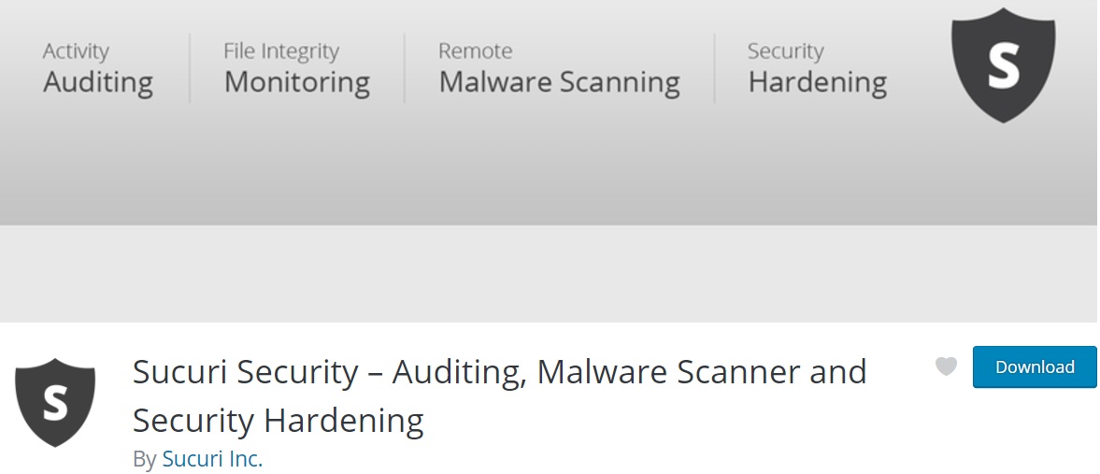Click the small Sucuri shield plugin icon

tap(55, 402)
